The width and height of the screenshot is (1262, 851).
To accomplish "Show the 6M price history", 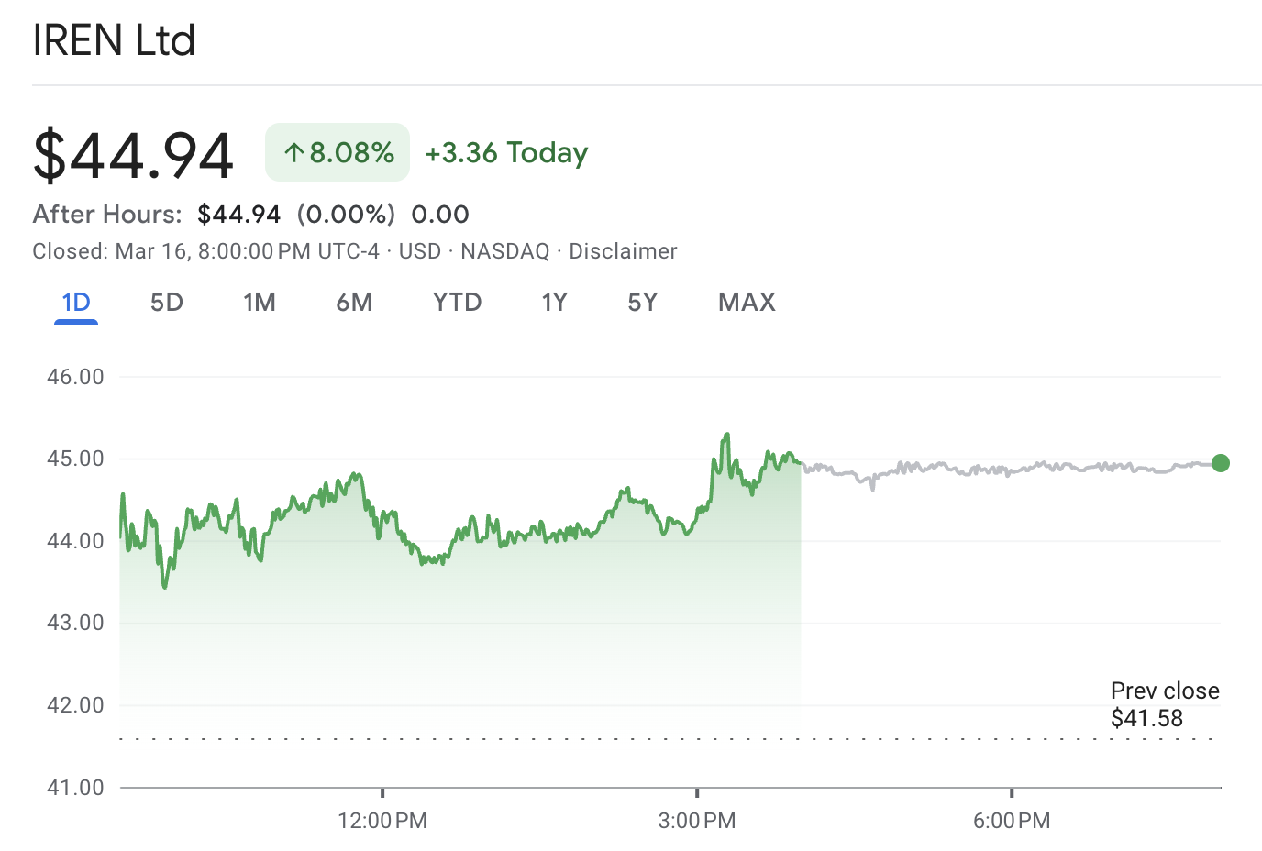I will tap(354, 303).
